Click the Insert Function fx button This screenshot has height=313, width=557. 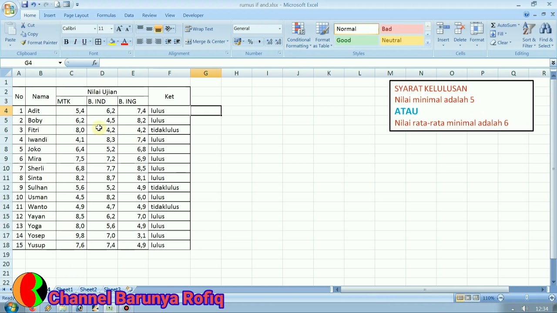[x=94, y=63]
